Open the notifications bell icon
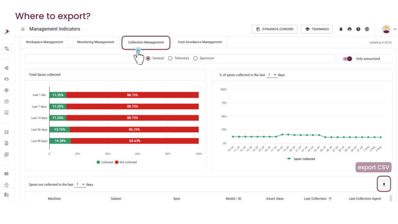Image resolution: width=398 pixels, height=224 pixels. tap(341, 29)
